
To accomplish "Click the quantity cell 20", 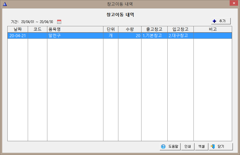I will pyautogui.click(x=130, y=36).
